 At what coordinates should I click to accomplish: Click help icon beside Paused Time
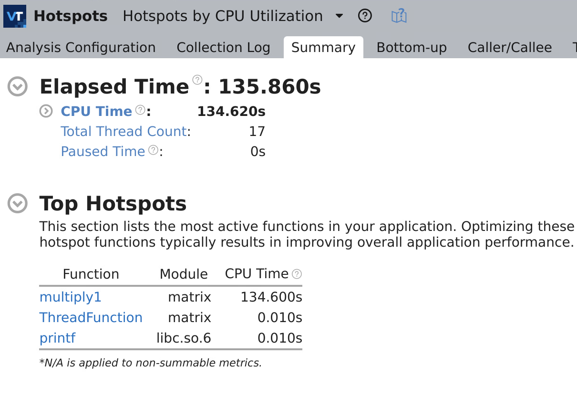153,150
